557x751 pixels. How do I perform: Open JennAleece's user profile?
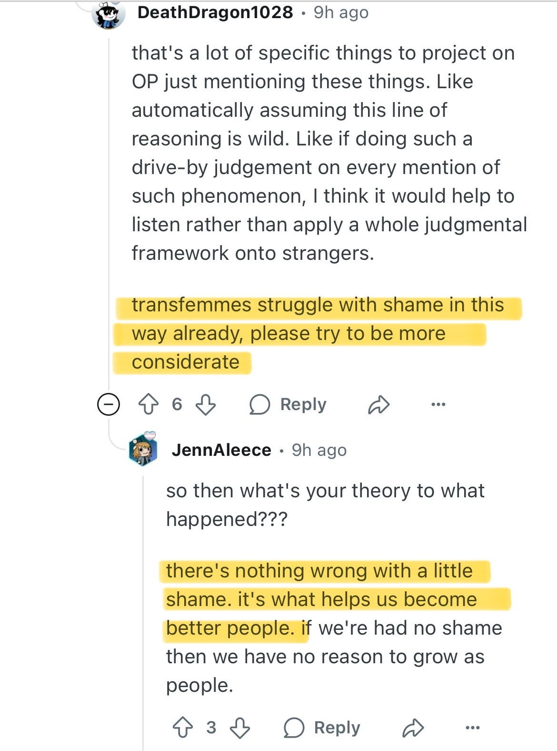click(x=221, y=450)
